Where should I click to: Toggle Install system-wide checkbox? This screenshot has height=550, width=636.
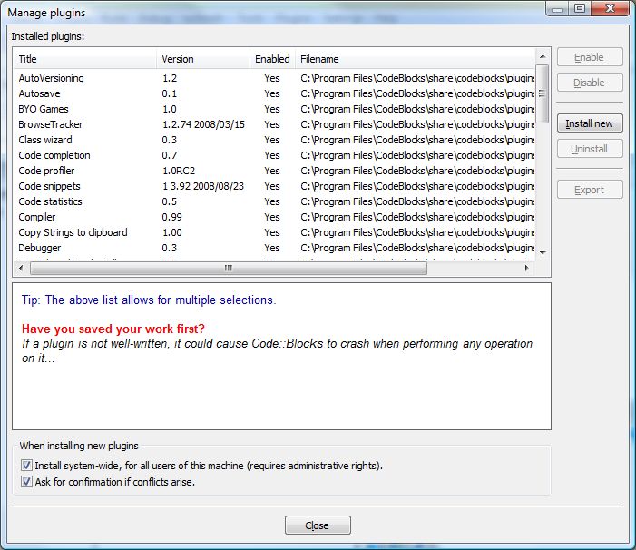point(26,466)
